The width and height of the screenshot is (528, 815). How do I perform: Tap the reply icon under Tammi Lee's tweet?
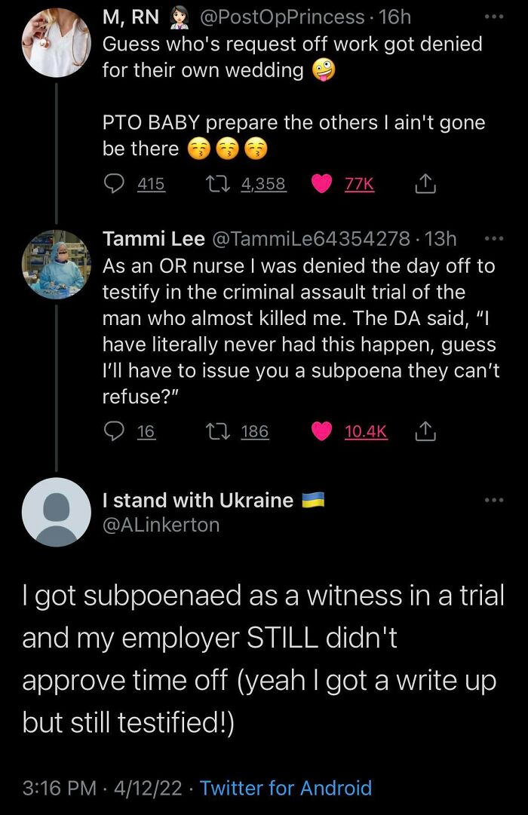[114, 430]
